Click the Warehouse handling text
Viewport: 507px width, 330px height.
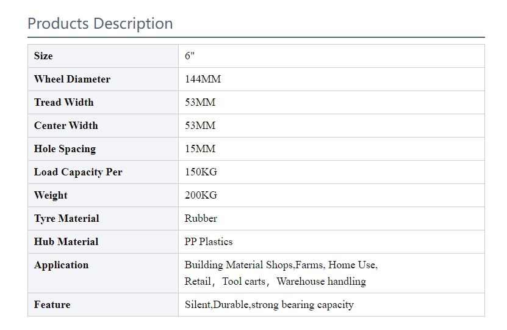[x=321, y=282]
